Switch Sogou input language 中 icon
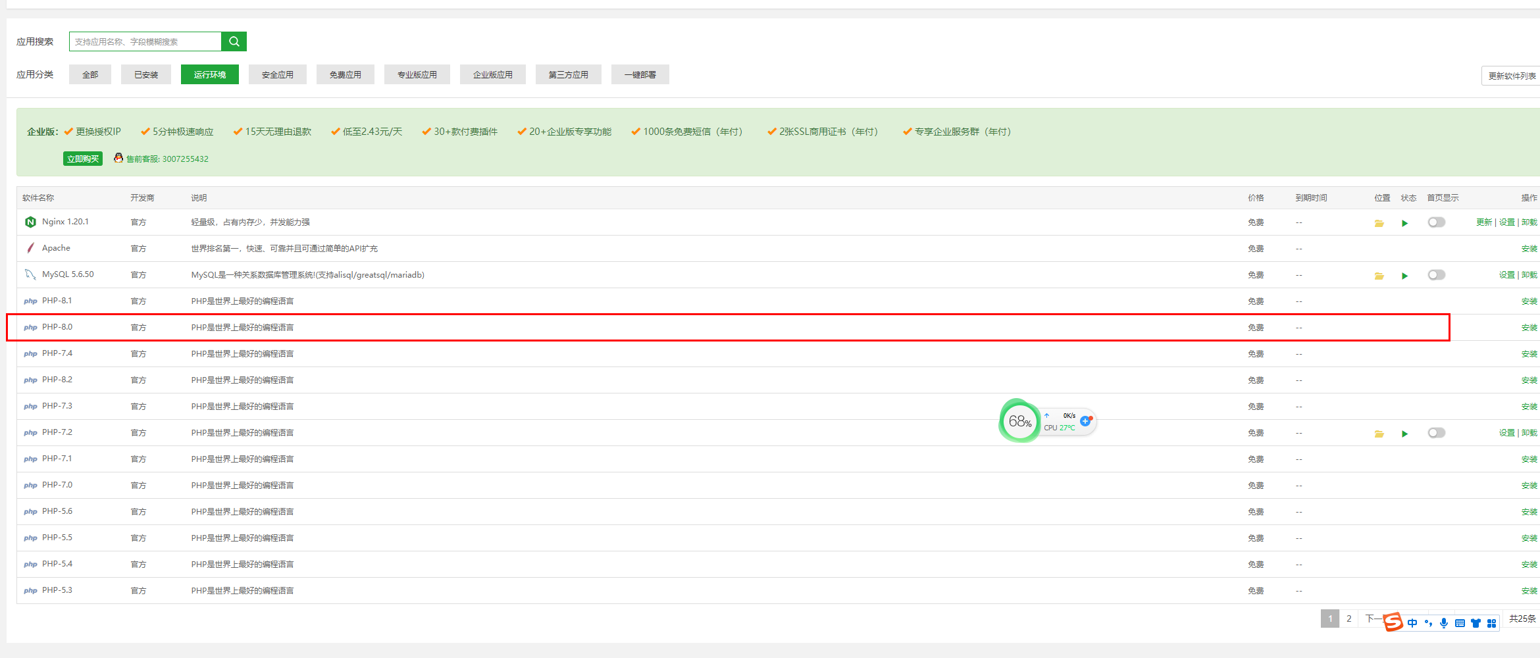 [1412, 623]
